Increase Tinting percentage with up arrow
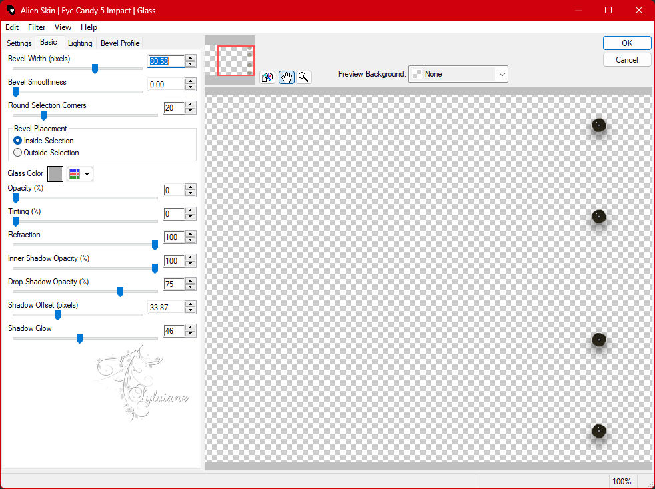The width and height of the screenshot is (655, 489). tap(191, 211)
